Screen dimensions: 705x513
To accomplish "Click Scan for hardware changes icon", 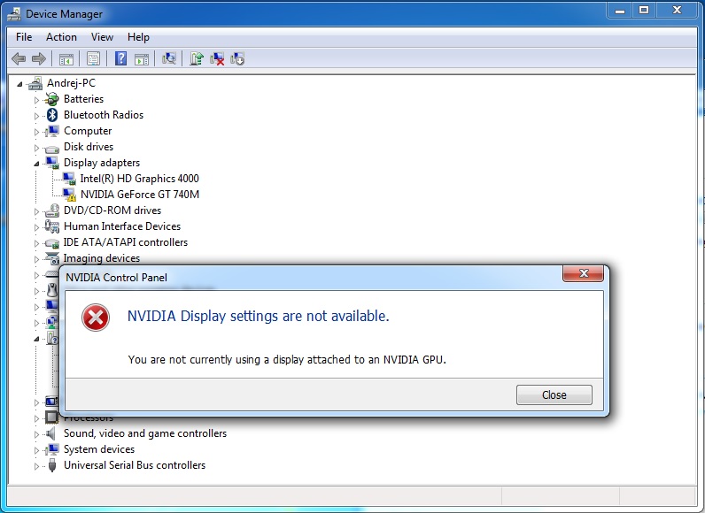I will (x=168, y=58).
